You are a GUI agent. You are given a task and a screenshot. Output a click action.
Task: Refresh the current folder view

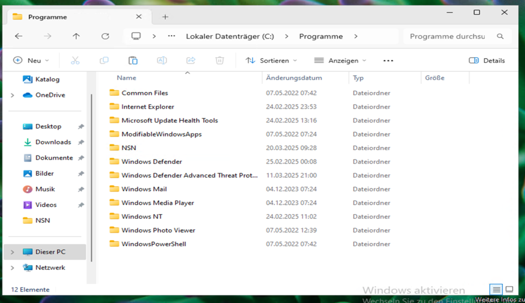click(105, 37)
